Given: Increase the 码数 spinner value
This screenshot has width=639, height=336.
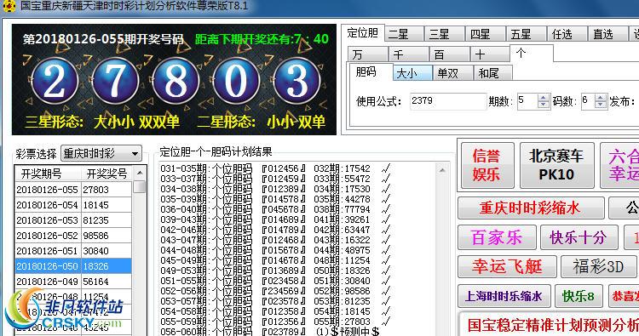Looking at the screenshot, I should tap(601, 98).
